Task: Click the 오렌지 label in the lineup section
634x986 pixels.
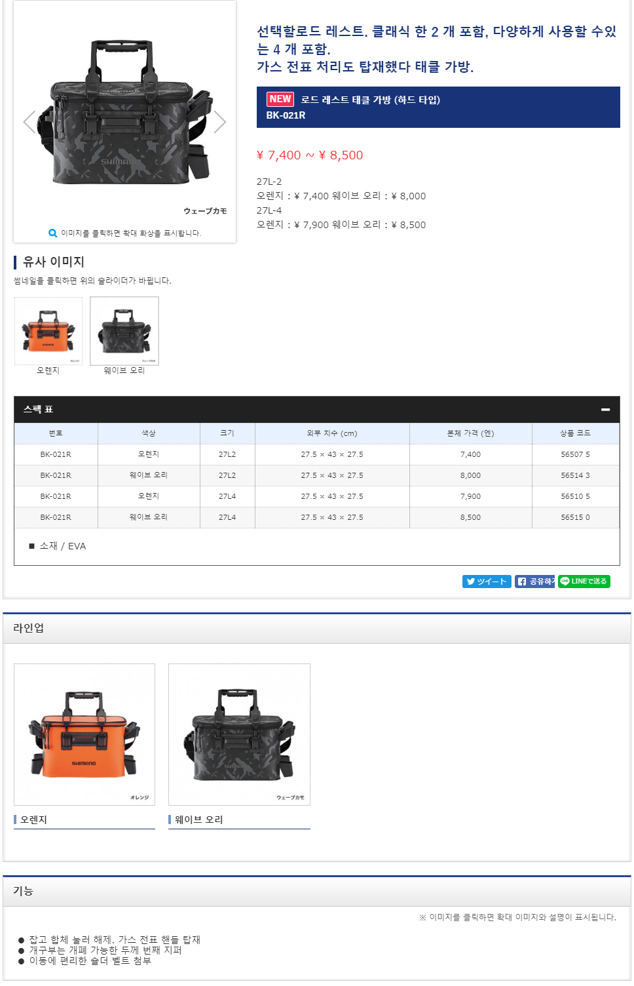Action: [34, 819]
